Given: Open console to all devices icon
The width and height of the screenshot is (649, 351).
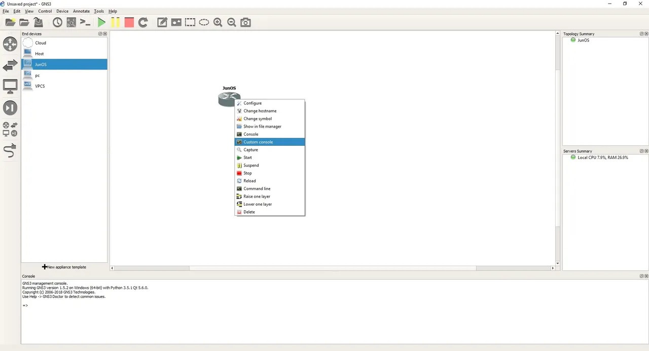Looking at the screenshot, I should 85,22.
